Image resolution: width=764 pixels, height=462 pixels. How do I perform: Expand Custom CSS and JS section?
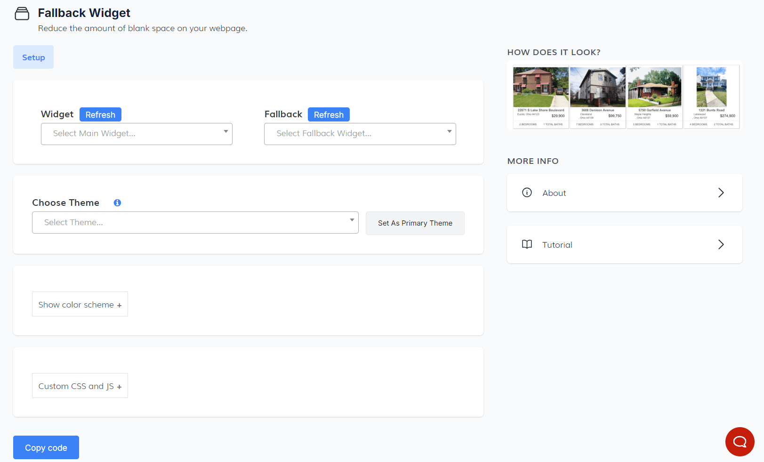tap(80, 386)
